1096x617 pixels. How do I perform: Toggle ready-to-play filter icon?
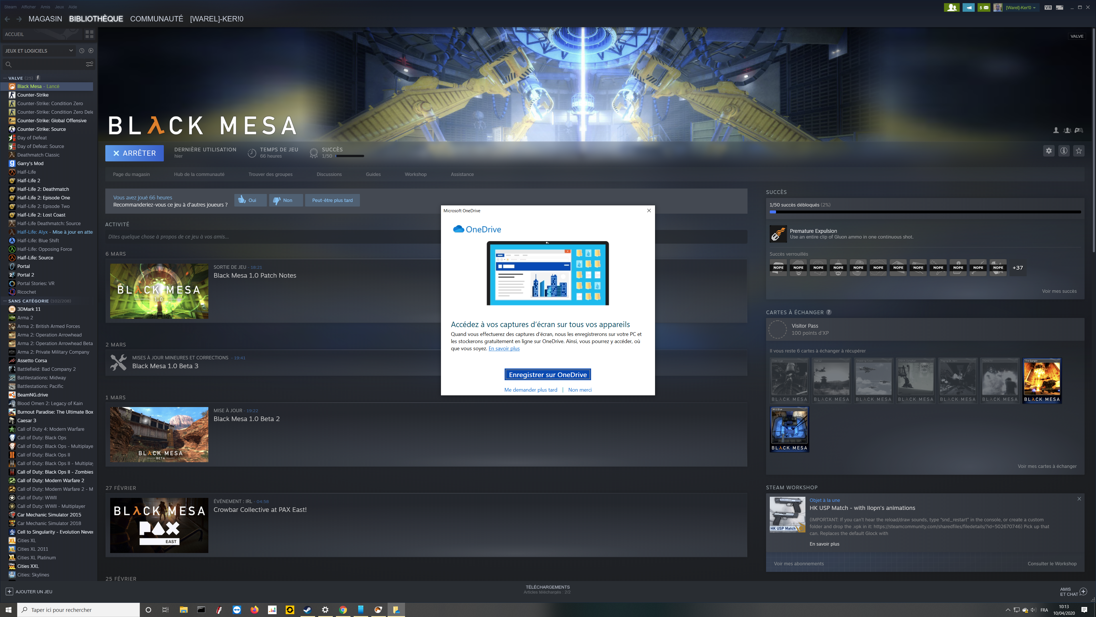click(91, 51)
